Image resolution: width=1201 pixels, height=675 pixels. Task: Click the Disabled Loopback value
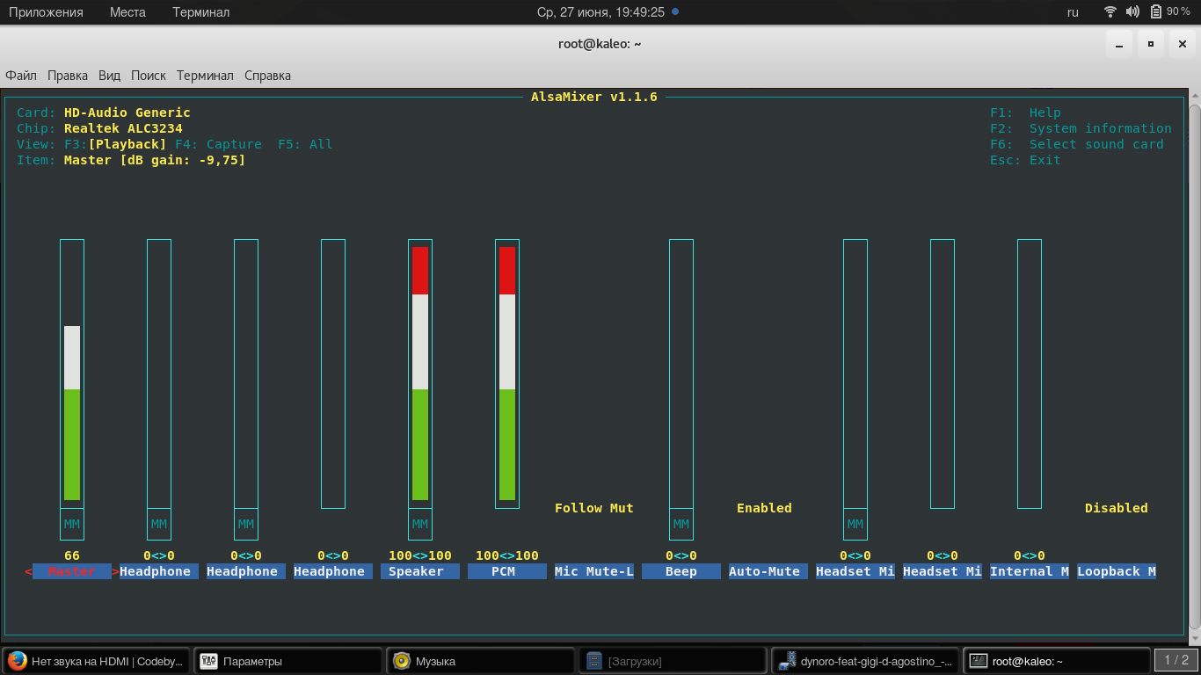click(x=1117, y=508)
